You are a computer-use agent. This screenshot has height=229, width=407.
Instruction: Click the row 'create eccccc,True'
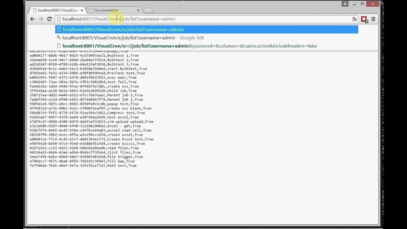pos(87,144)
